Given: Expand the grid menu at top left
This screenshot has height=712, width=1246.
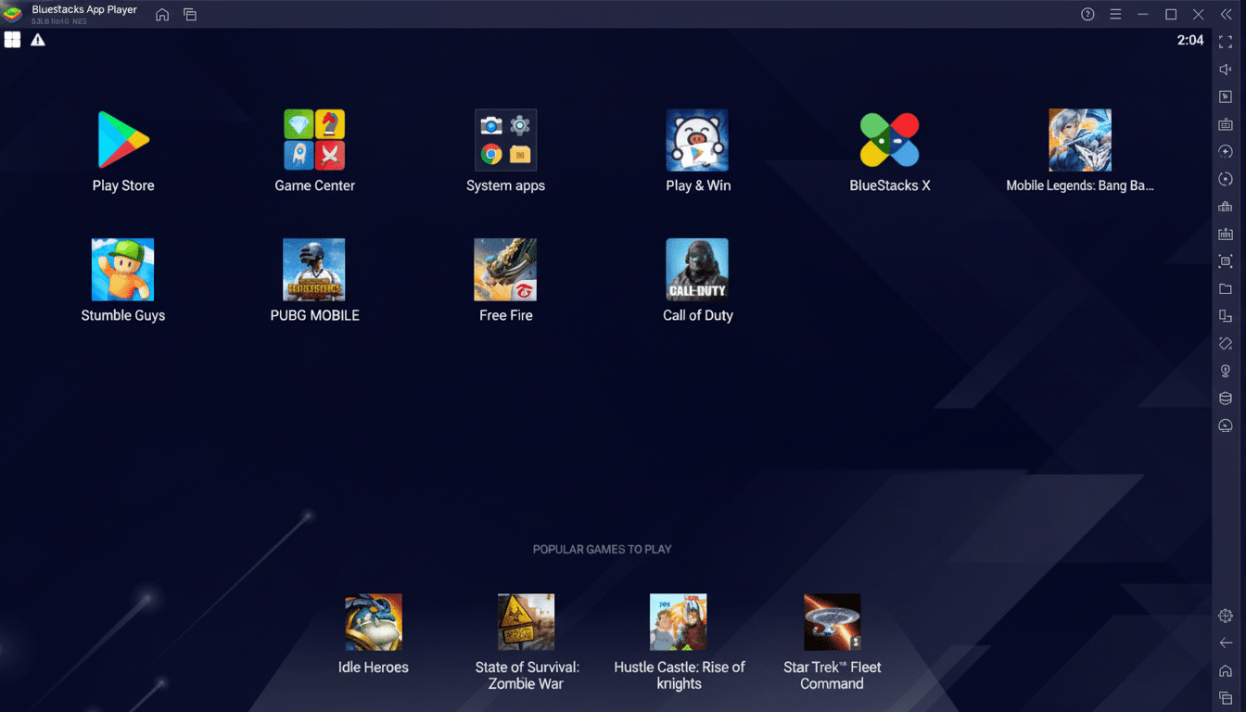Looking at the screenshot, I should [12, 40].
